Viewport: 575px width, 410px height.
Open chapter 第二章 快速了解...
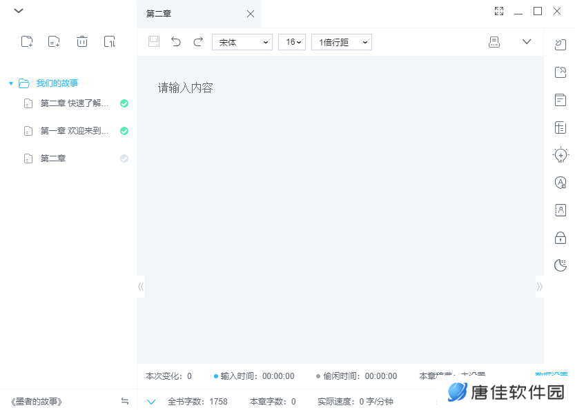coord(75,103)
